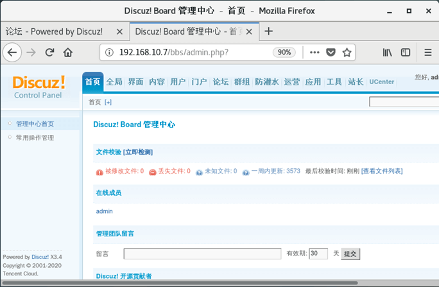Viewport: 439px width, 287px height.
Task: Open the Firefox home icon
Action: pos(68,53)
